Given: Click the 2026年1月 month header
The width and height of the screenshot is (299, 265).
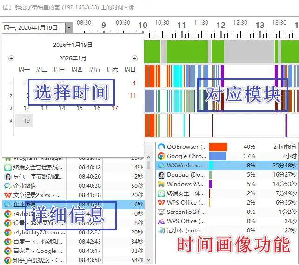Looking at the screenshot, I should [73, 58].
